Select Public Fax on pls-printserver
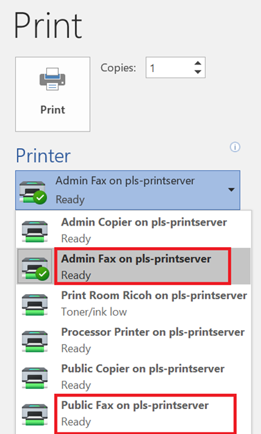Viewport: 261px width, 434px height. pyautogui.click(x=134, y=413)
